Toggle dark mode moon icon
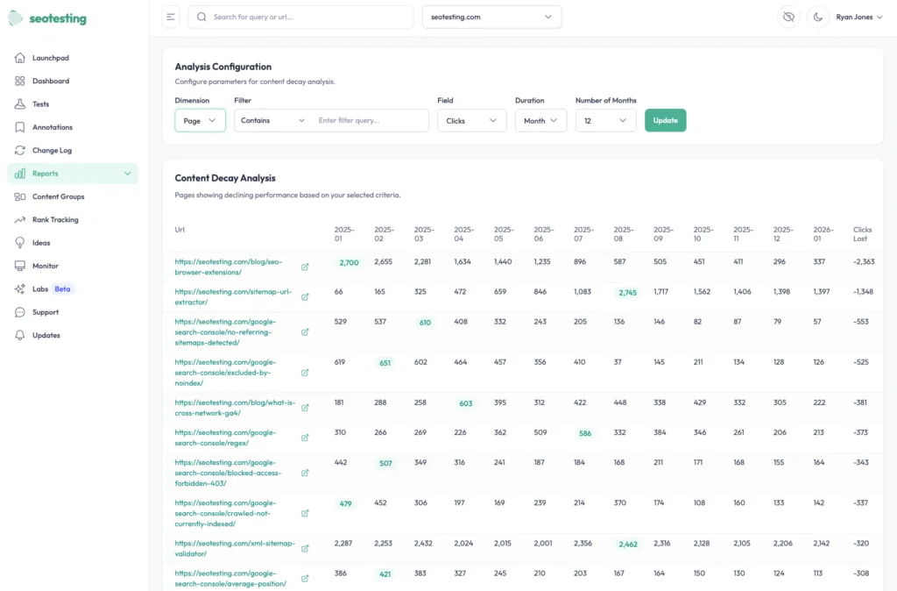 coord(818,17)
